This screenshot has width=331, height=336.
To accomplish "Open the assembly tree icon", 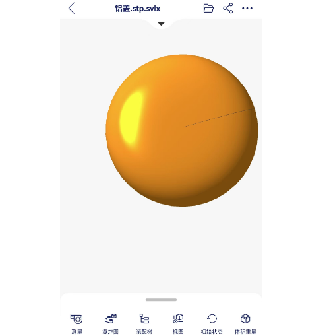I will click(144, 319).
